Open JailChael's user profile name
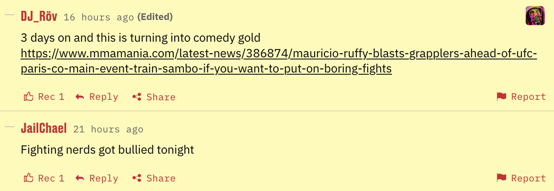Screen dimensions: 554x191 (x=44, y=128)
